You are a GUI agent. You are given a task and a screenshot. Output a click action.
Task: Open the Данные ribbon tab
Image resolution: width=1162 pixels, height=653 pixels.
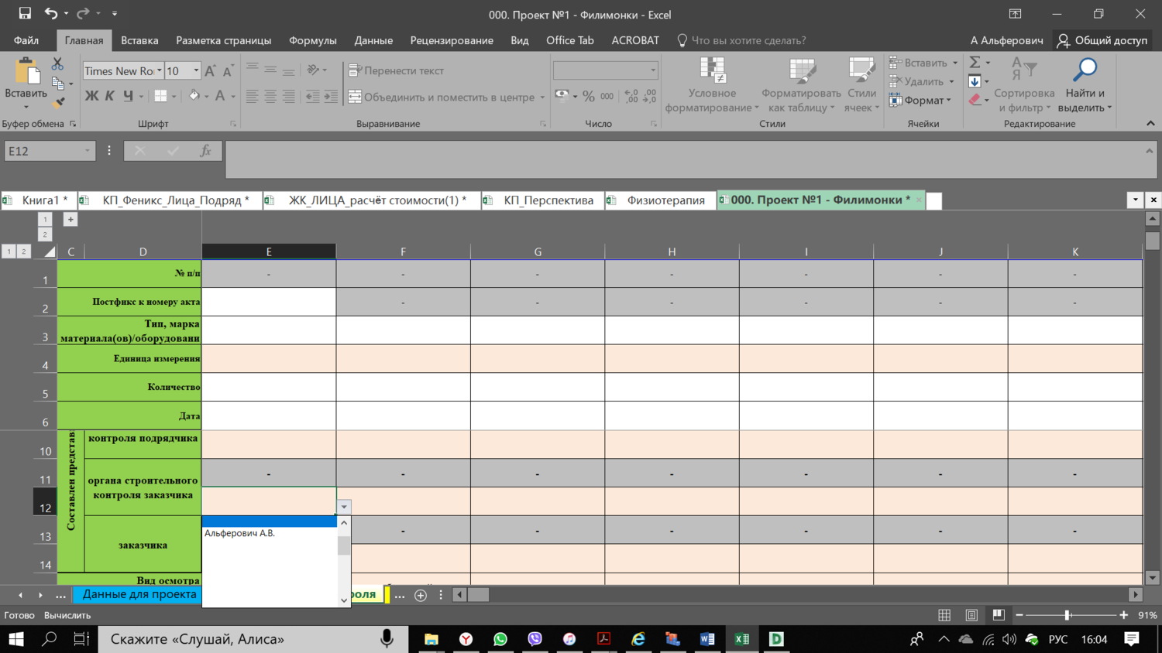(373, 40)
